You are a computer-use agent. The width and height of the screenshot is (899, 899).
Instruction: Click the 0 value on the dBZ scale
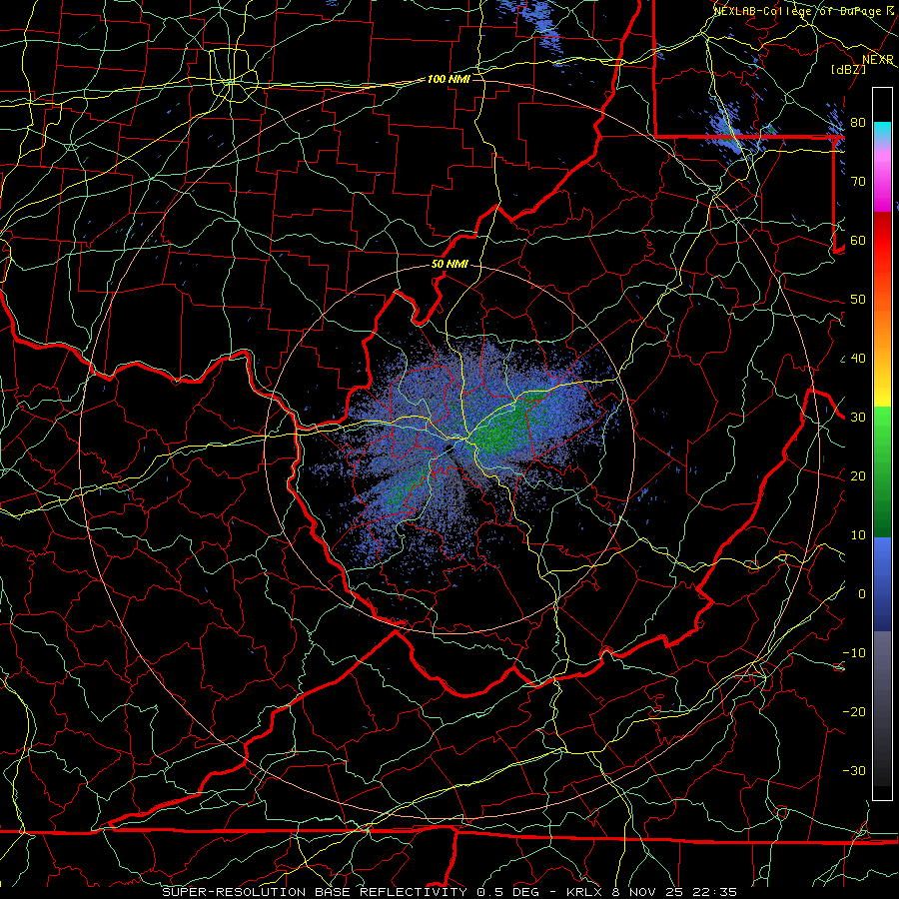click(862, 594)
